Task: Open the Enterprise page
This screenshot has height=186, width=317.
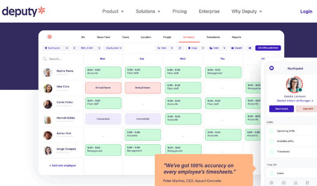Action: coord(209,12)
